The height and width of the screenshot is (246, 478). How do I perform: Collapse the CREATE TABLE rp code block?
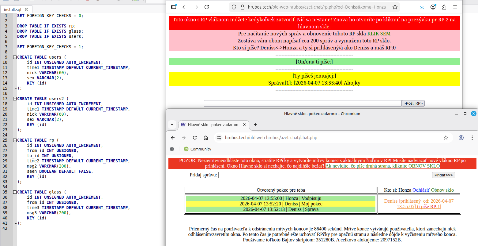pyautogui.click(x=14, y=140)
